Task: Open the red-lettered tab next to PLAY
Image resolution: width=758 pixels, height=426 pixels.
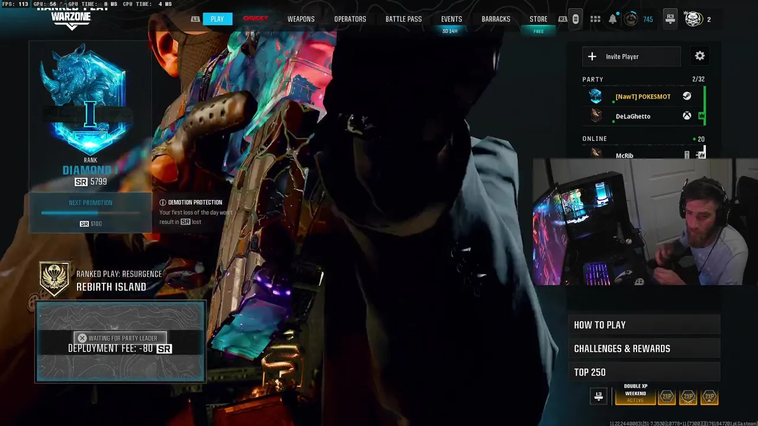Action: click(x=256, y=19)
